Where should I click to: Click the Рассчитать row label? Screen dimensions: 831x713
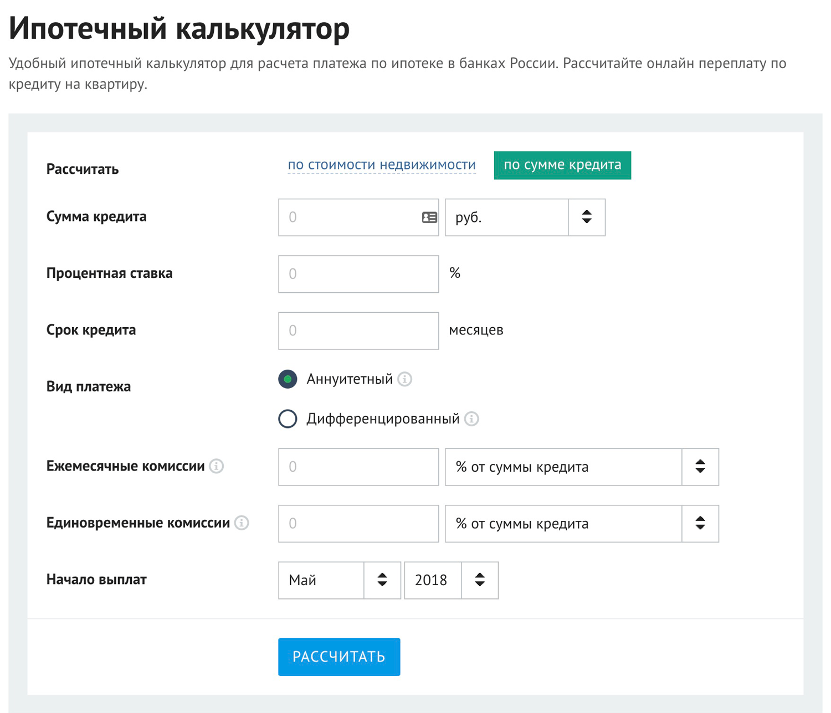(x=83, y=169)
